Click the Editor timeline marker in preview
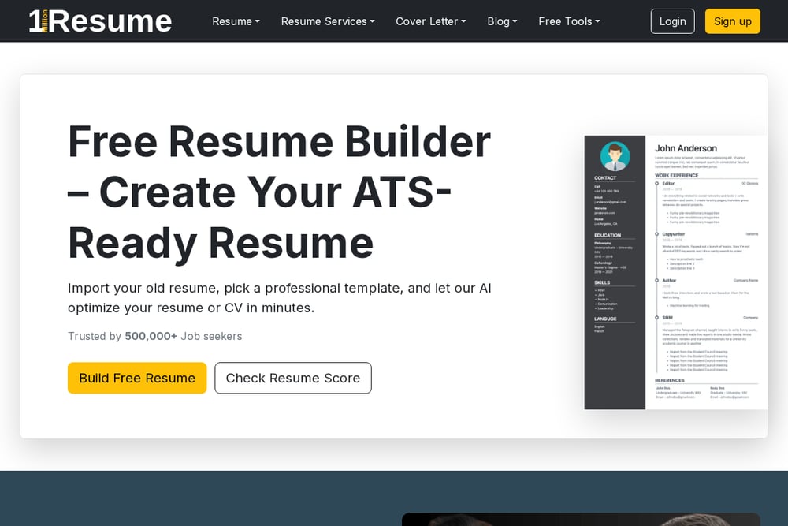 click(x=657, y=184)
